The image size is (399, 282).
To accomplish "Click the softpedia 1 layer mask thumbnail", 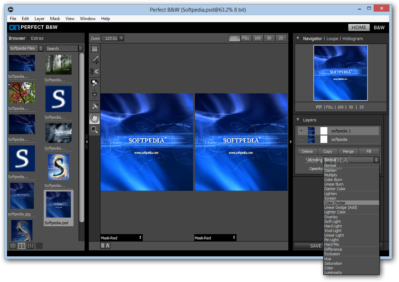I will coord(324,131).
